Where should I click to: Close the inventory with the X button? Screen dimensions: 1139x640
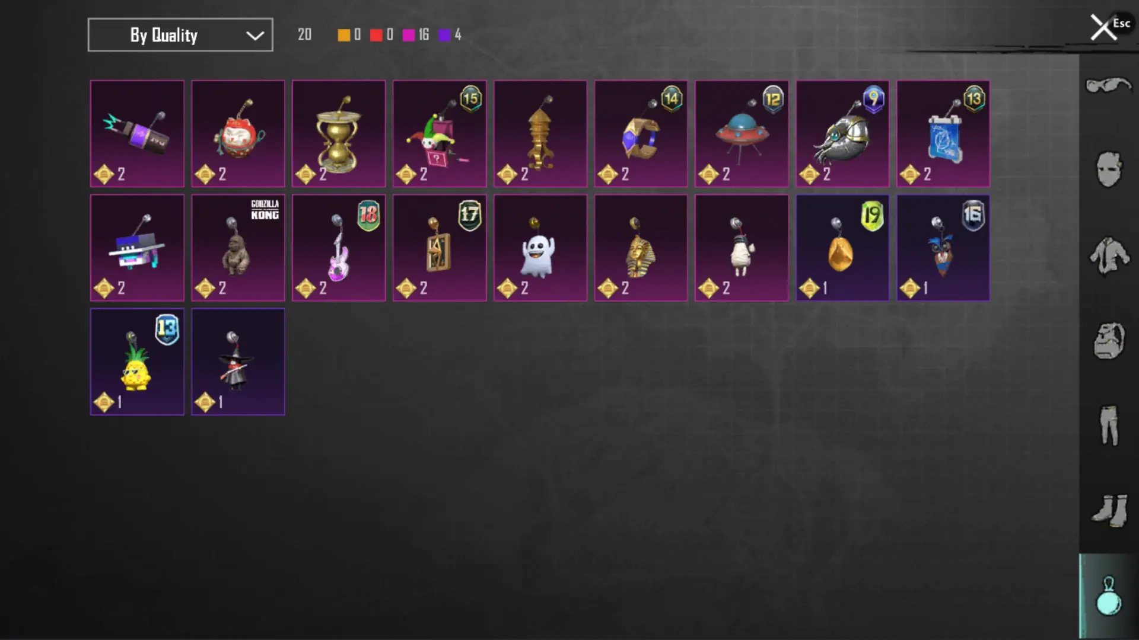click(x=1103, y=28)
